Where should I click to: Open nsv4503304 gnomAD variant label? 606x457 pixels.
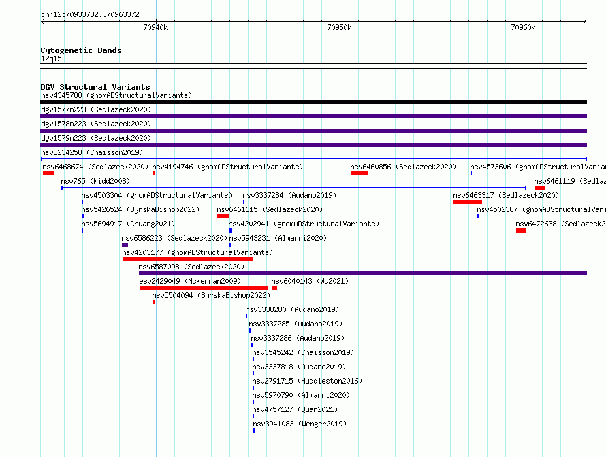(157, 195)
